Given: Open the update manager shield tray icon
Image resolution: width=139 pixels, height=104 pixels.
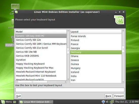Looking at the screenshot, I should 103,102.
